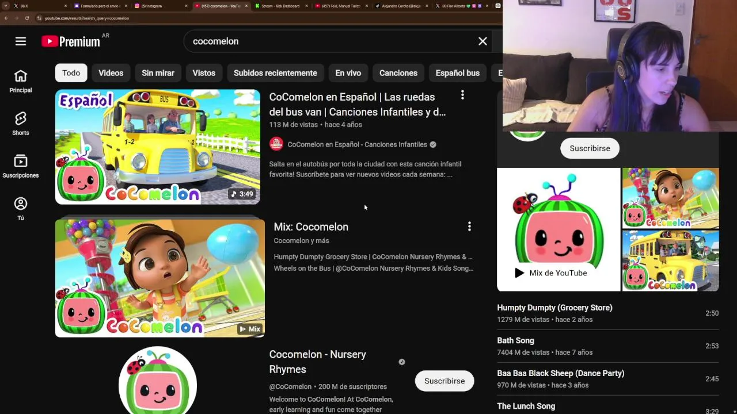The height and width of the screenshot is (414, 737).
Task: Close the Instagram browser tab
Action: [x=186, y=6]
